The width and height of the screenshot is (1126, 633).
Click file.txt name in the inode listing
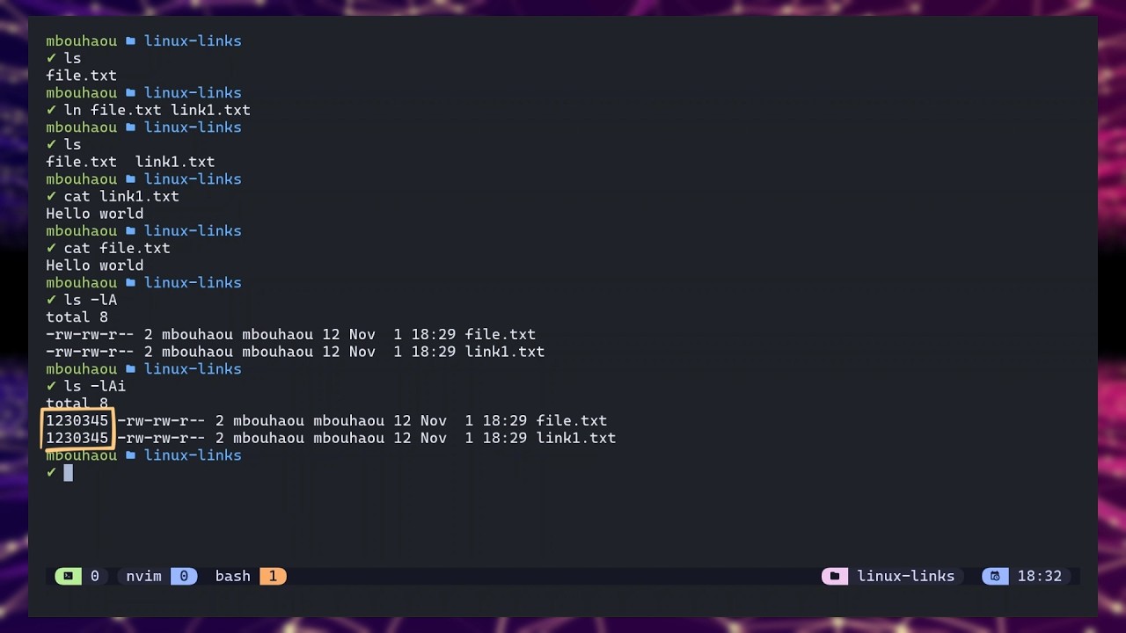tap(572, 421)
